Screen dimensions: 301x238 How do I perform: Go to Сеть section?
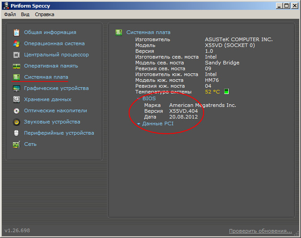point(30,144)
